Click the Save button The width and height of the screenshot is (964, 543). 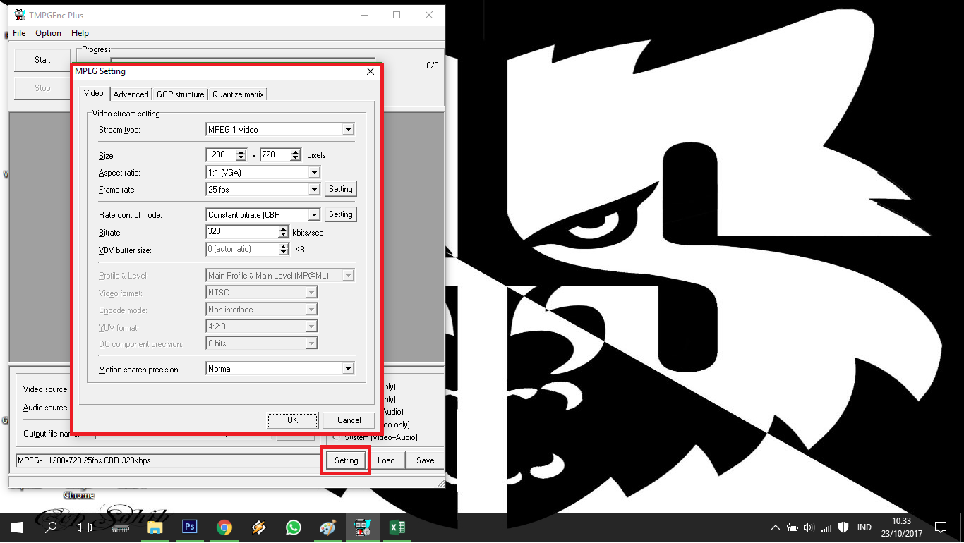[425, 460]
